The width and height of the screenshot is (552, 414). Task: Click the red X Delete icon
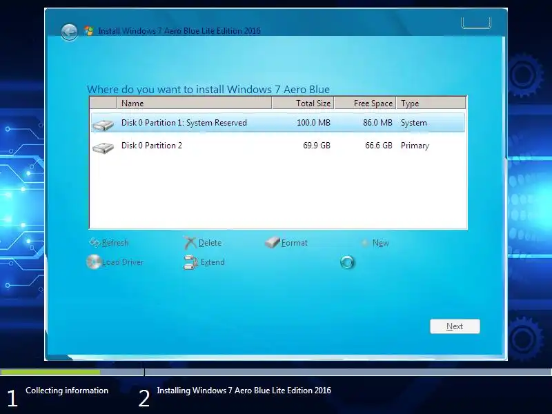coord(190,243)
